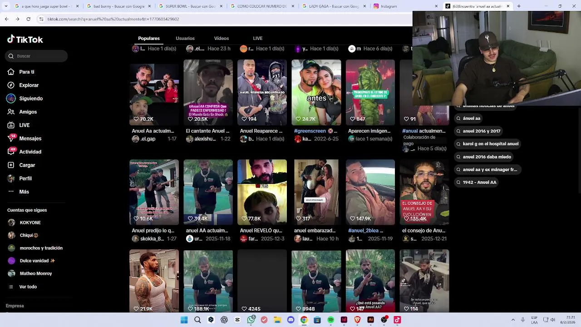Open 'Anuel predijo lo q...' video thumbnail
The image size is (581, 327).
click(x=154, y=192)
